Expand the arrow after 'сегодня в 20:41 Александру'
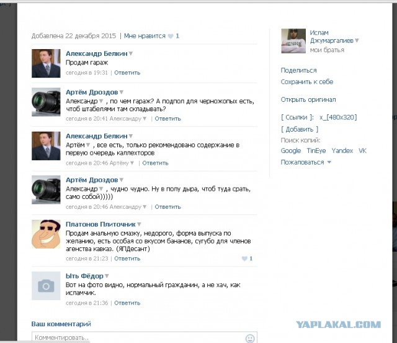 145,119
